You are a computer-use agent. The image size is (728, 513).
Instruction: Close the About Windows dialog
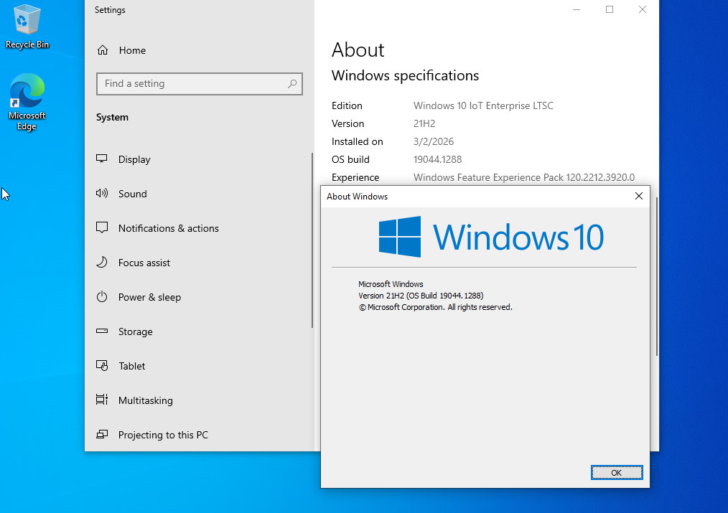pyautogui.click(x=639, y=196)
